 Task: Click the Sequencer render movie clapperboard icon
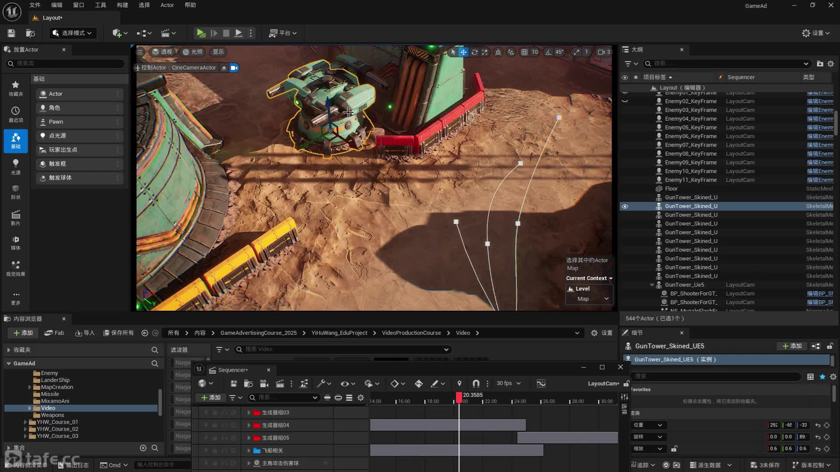[280, 383]
